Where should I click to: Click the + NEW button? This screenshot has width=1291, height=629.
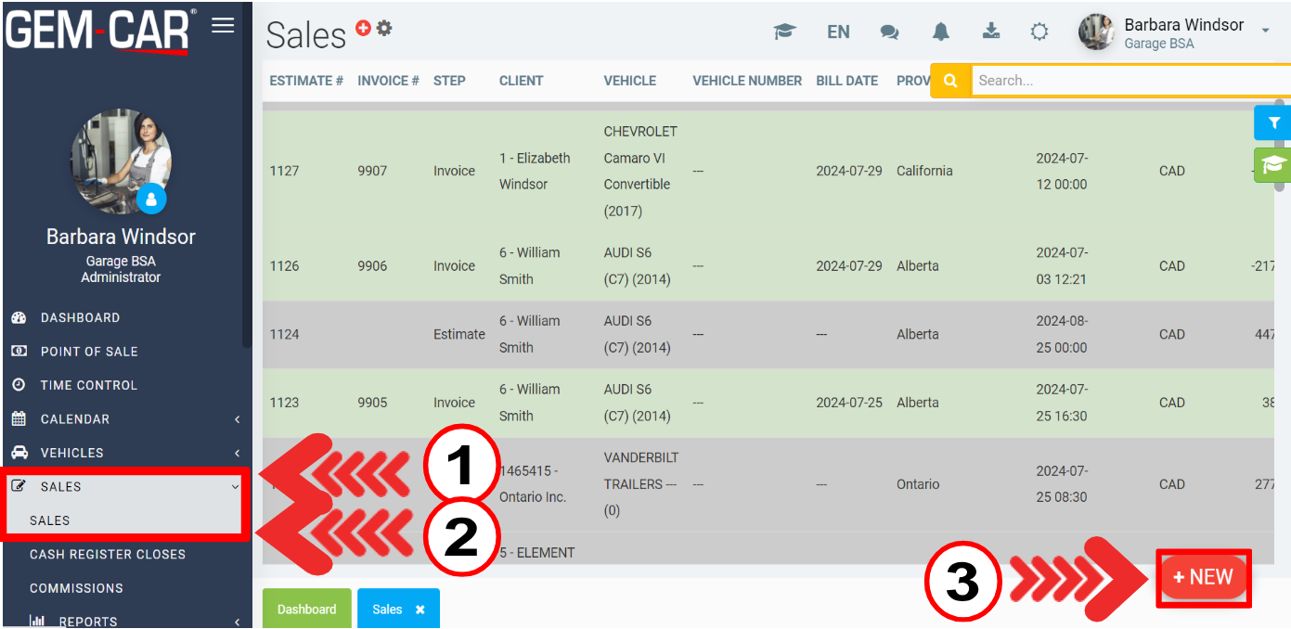pyautogui.click(x=1203, y=577)
